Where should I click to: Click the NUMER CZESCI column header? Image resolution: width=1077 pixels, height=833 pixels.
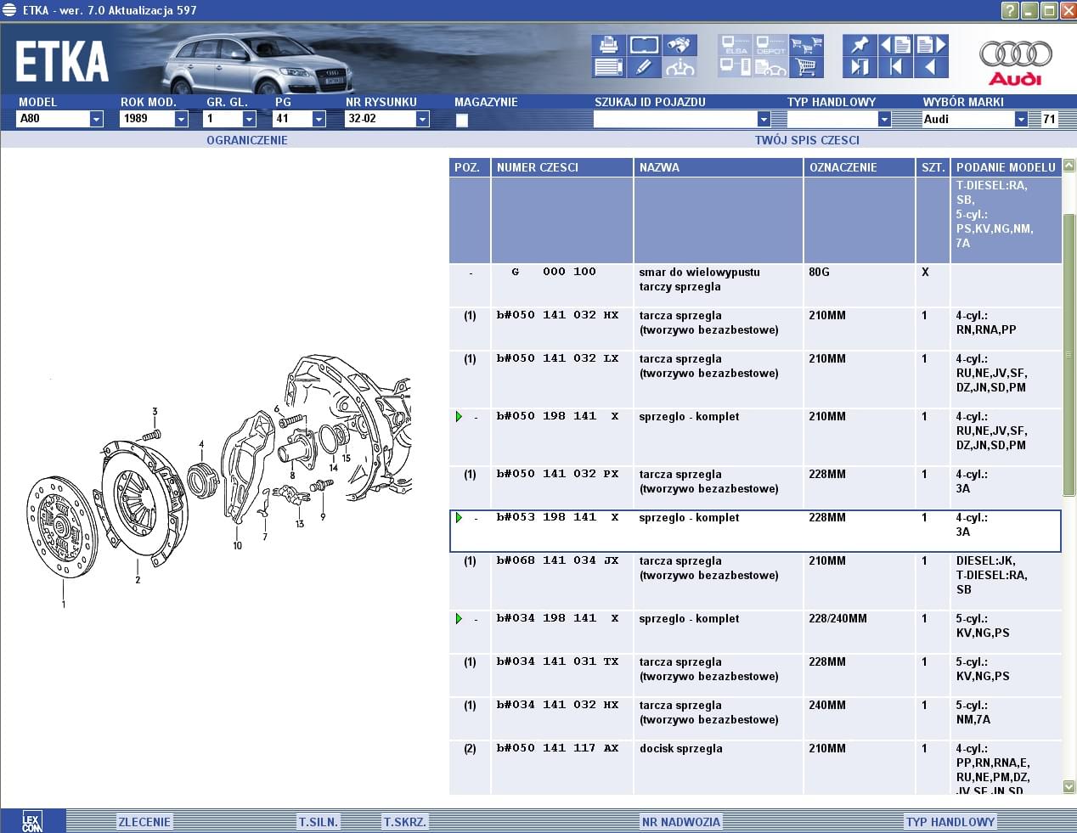[x=562, y=167]
